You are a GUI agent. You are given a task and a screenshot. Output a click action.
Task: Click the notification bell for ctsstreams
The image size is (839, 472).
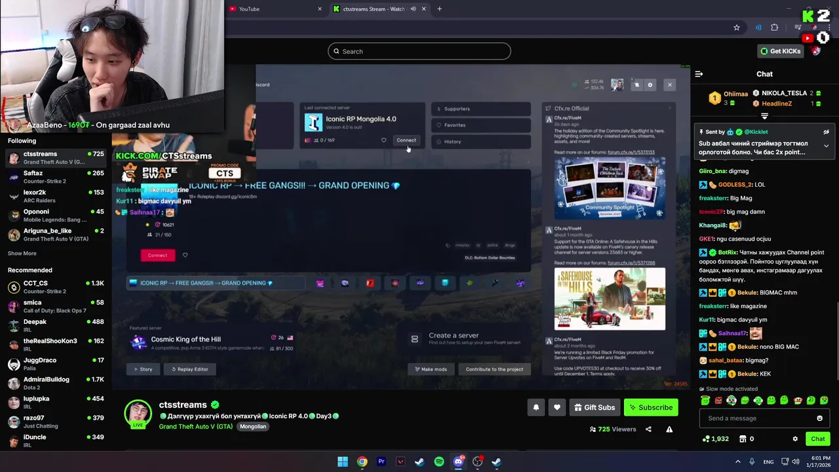(536, 408)
